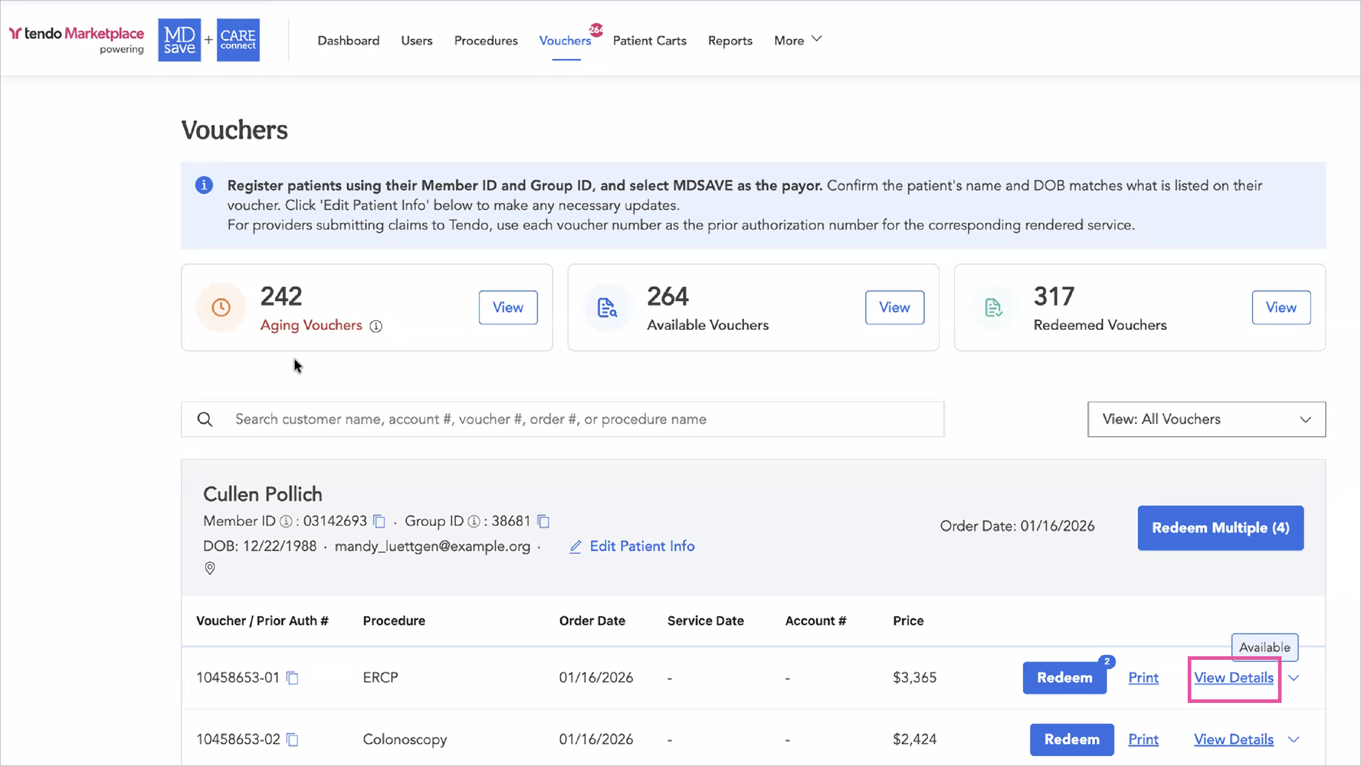Click Redeem Multiple (4) button
Viewport: 1361px width, 766px height.
click(1220, 528)
